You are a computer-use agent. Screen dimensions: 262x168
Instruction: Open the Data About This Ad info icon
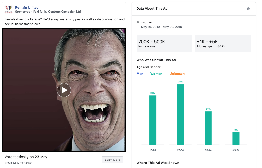(x=248, y=9)
